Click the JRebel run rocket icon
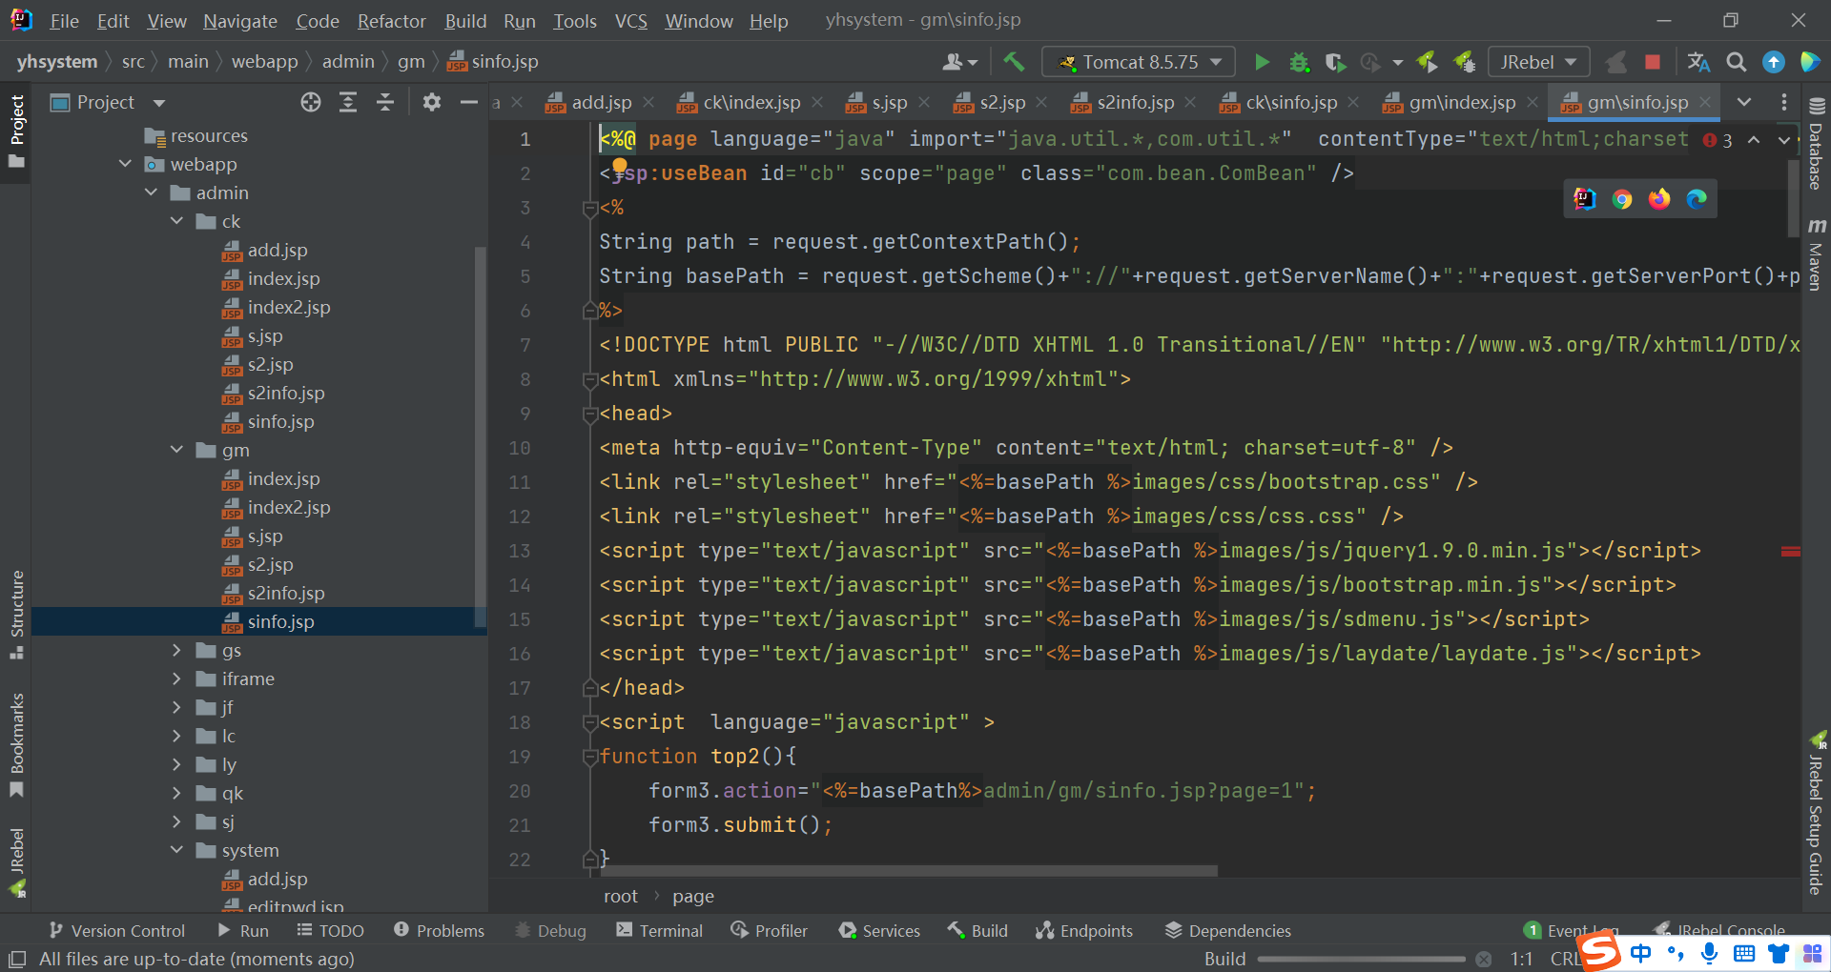 (x=1428, y=62)
